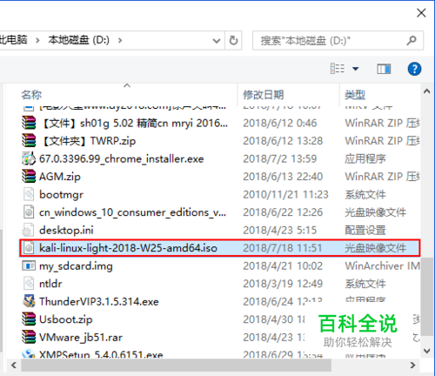Click 此电脑 in the breadcrumb
The height and width of the screenshot is (376, 435).
pos(13,40)
